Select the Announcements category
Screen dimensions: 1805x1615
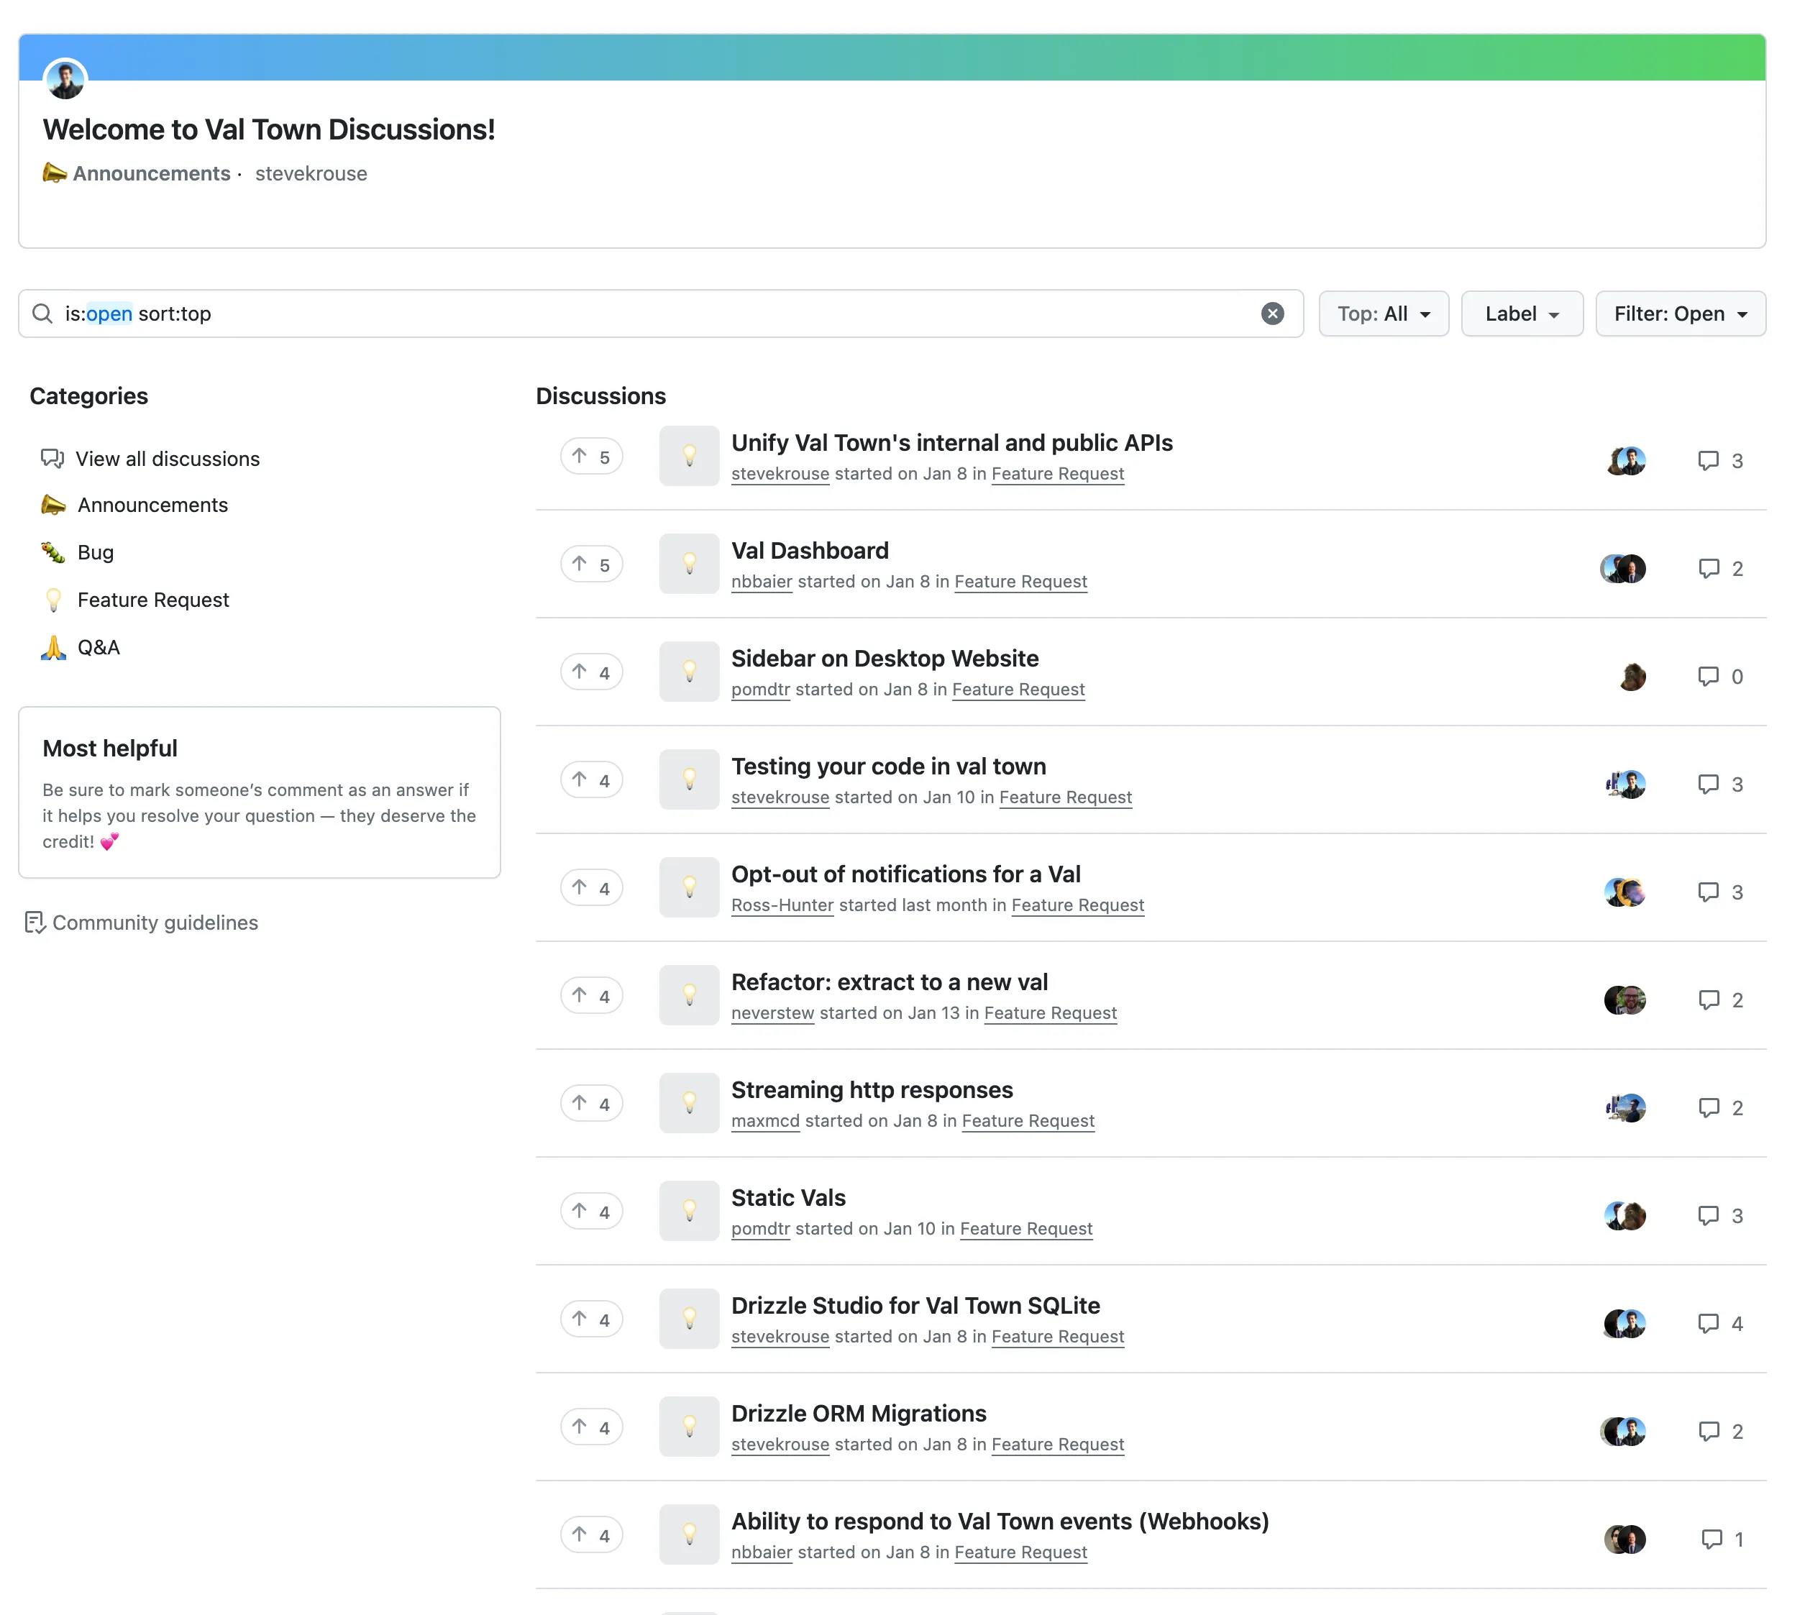[x=151, y=503]
